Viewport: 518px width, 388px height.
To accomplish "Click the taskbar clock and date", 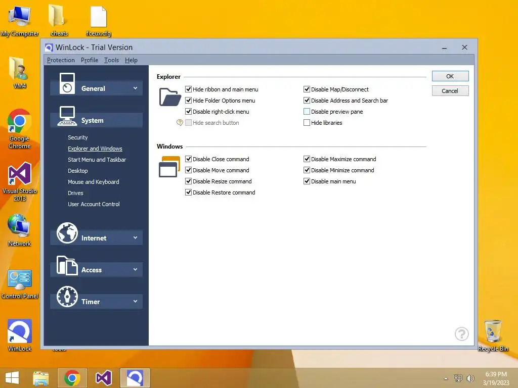I will [x=496, y=378].
